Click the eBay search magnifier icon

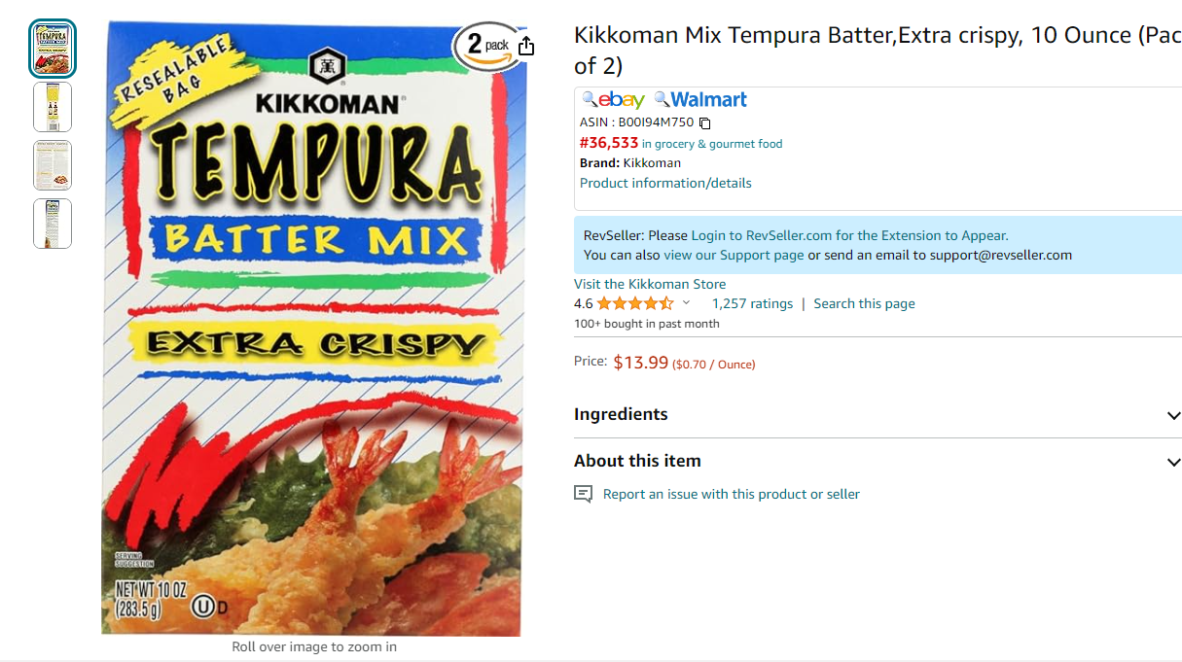click(590, 99)
